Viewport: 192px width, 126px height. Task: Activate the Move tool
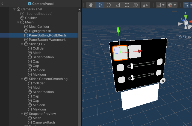point(99,5)
